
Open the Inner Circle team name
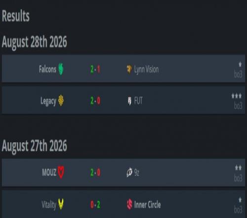point(147,205)
